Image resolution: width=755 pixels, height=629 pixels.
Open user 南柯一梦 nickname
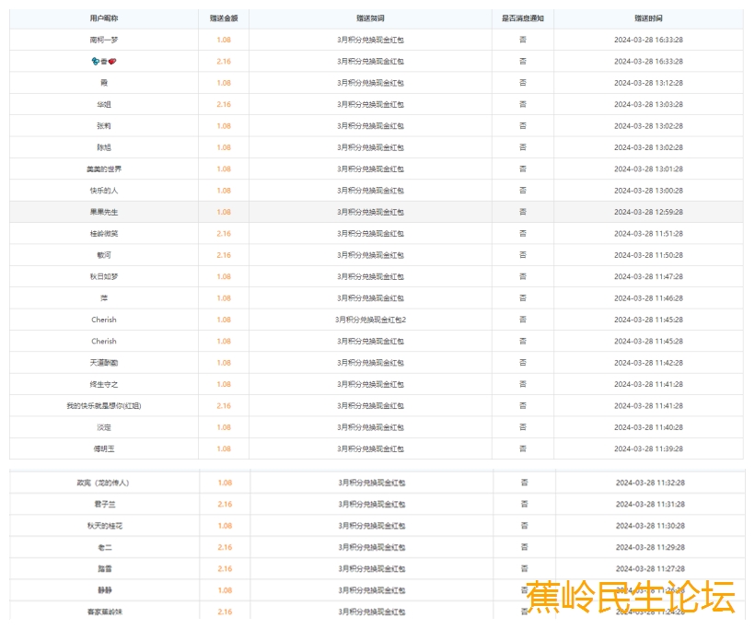[x=104, y=40]
